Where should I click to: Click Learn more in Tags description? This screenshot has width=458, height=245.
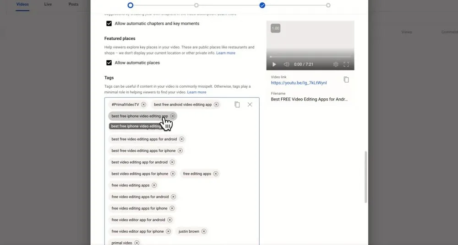[196, 92]
